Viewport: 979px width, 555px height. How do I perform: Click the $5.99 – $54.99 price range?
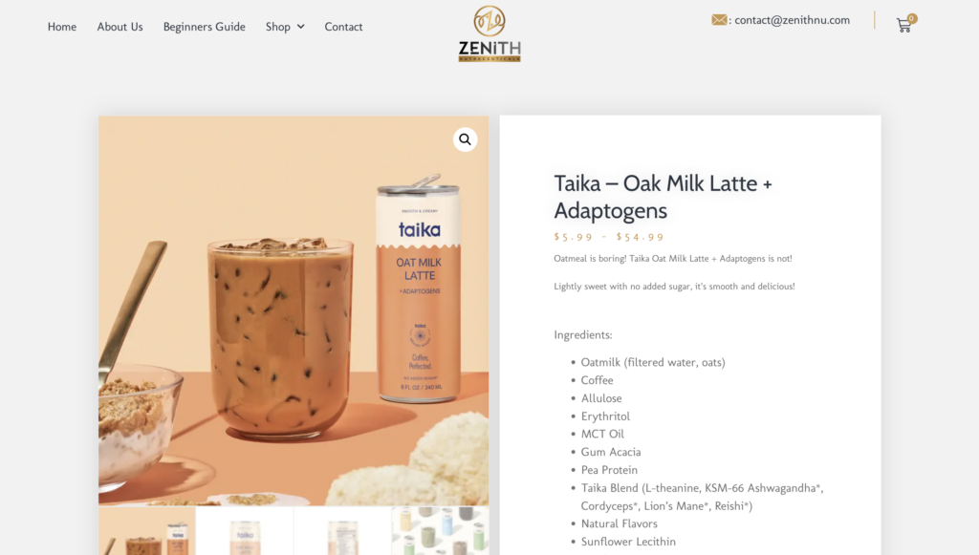pyautogui.click(x=609, y=237)
